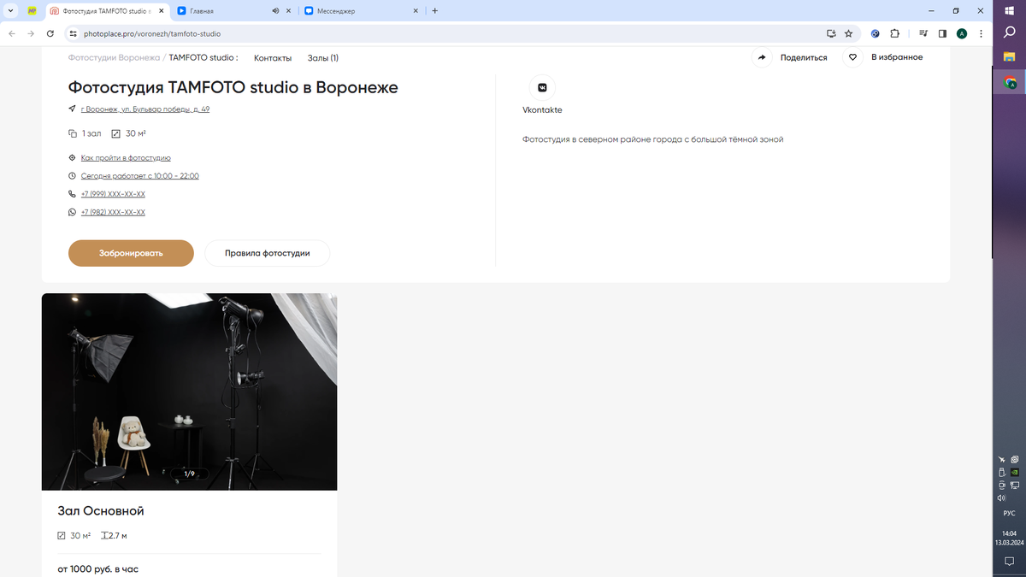Switch РУС input language
Screen dimensions: 1026x577
click(x=1009, y=514)
